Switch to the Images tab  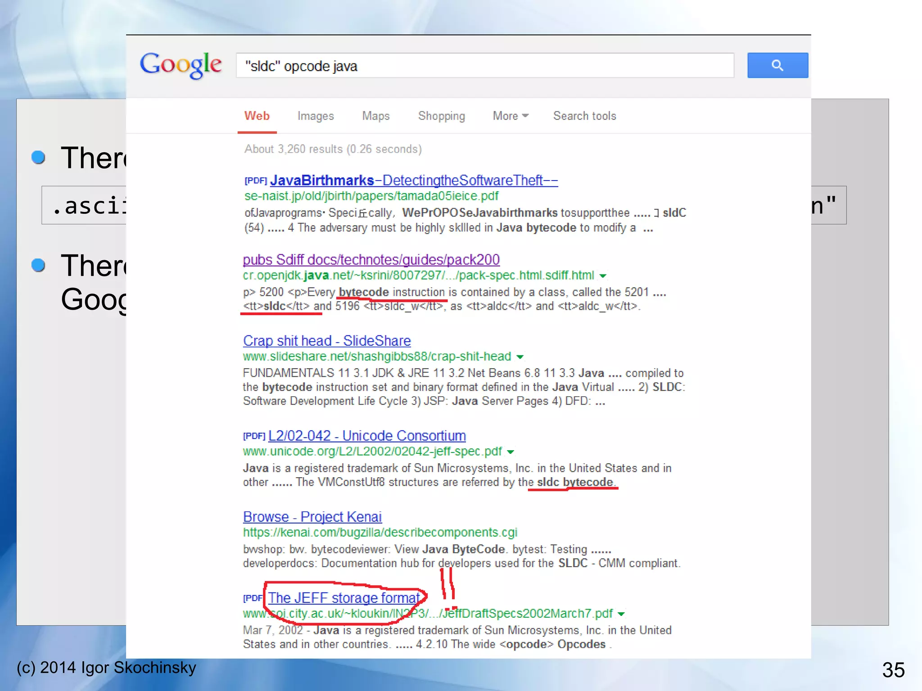pyautogui.click(x=315, y=116)
